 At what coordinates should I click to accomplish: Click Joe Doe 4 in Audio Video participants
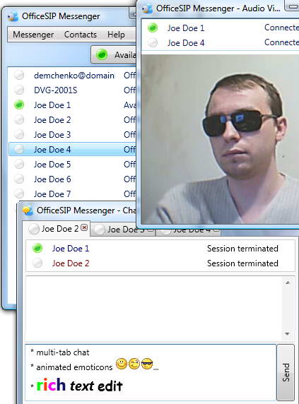point(186,43)
